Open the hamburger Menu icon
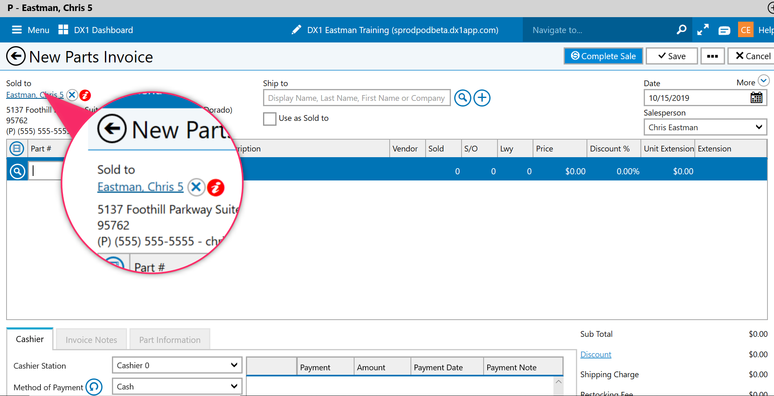 click(17, 30)
